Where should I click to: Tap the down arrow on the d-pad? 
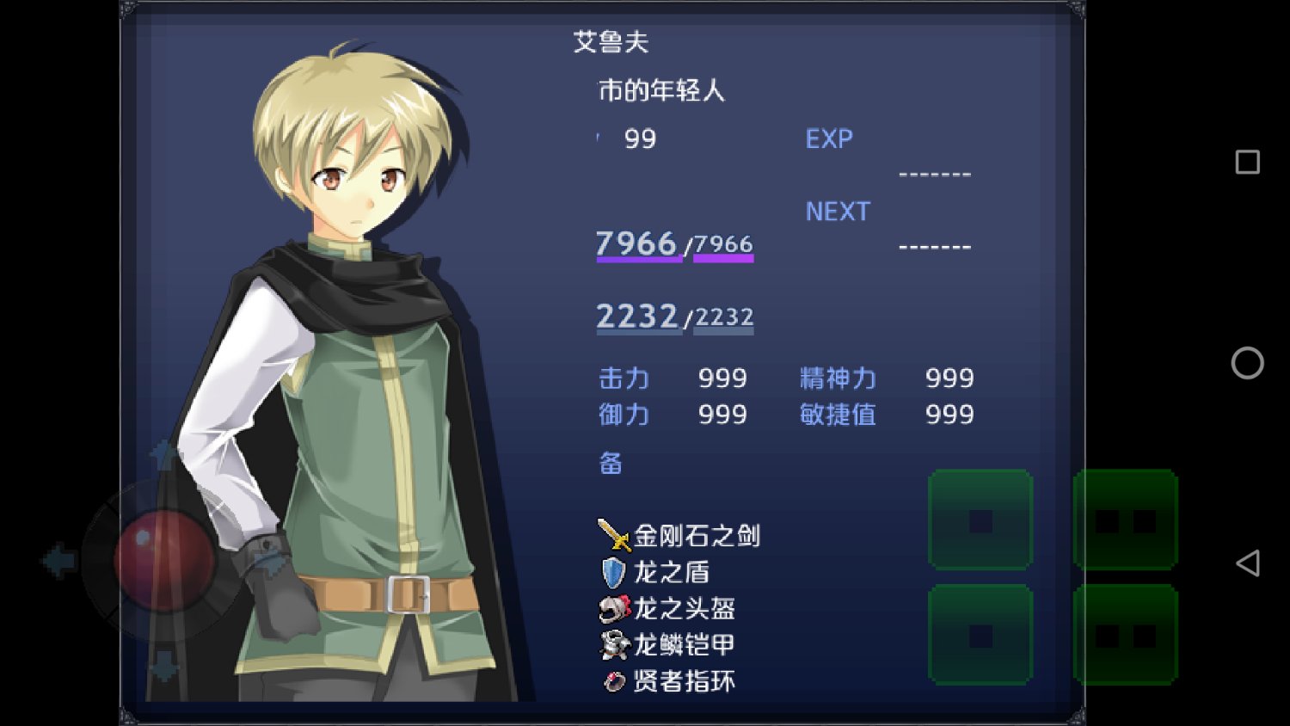[x=163, y=666]
